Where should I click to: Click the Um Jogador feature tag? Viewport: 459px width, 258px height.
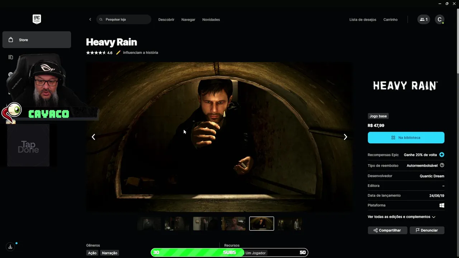(256, 253)
